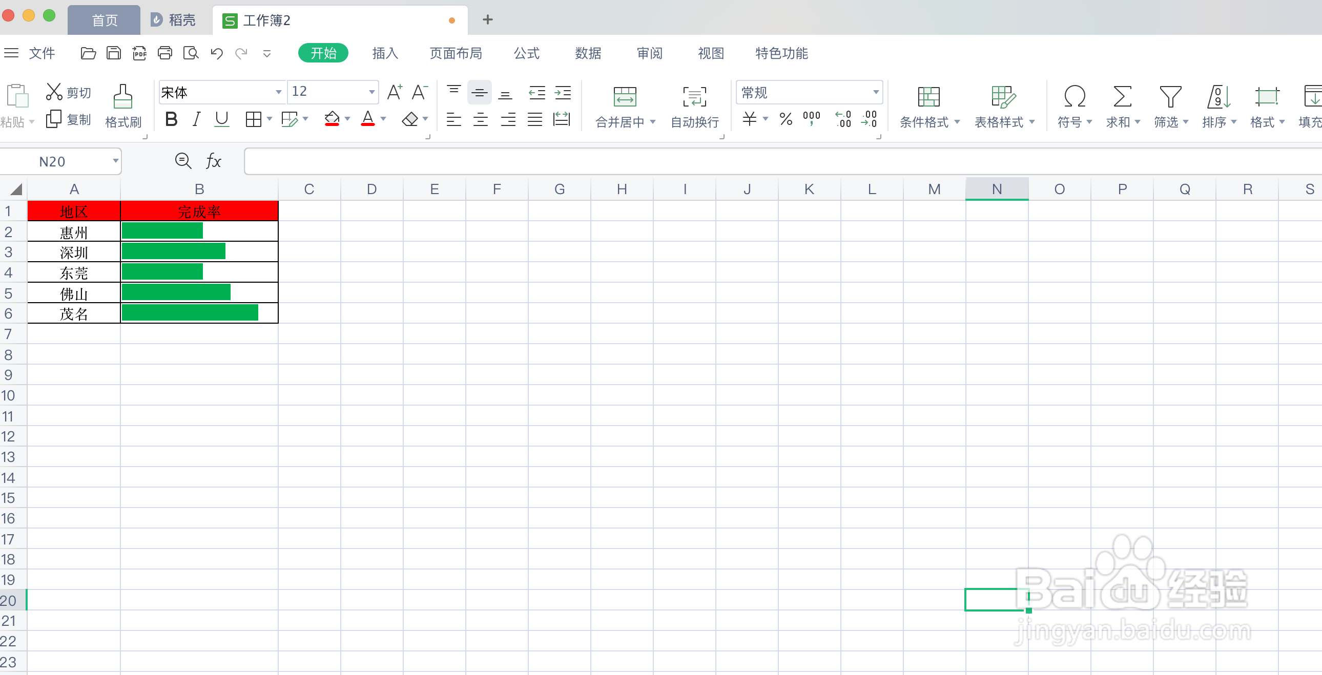
Task: Expand the font name dropdown 宋体
Action: [278, 92]
